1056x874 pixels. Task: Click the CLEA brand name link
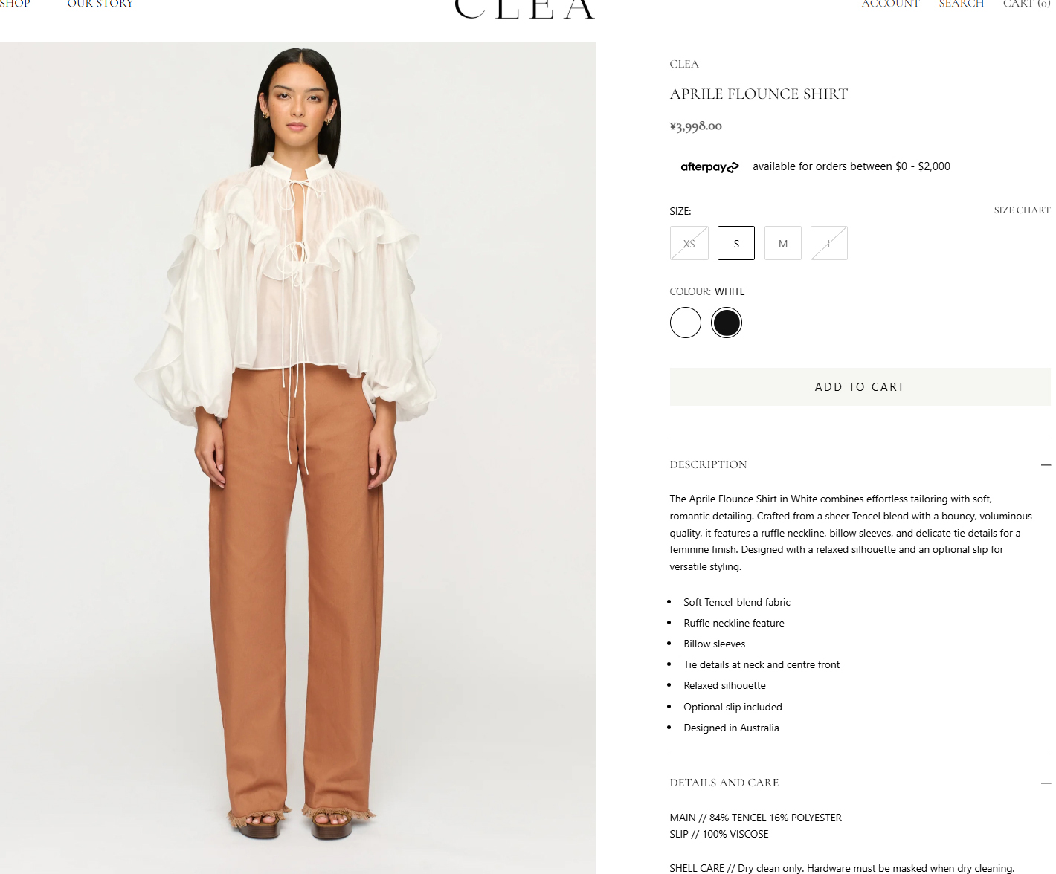[684, 64]
